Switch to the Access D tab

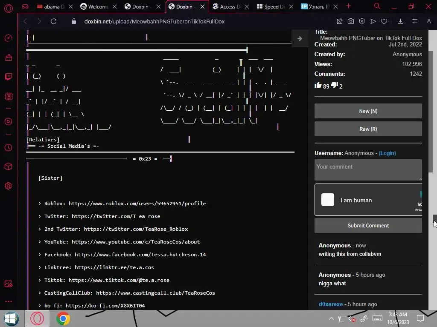(x=227, y=7)
